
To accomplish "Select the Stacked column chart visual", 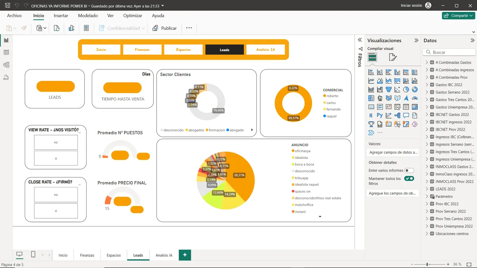I will [380, 72].
